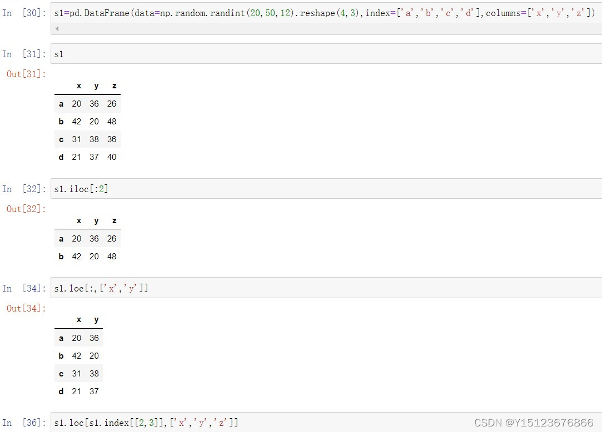
Task: Click value 40 in row d of Out[31]
Action: tap(112, 157)
